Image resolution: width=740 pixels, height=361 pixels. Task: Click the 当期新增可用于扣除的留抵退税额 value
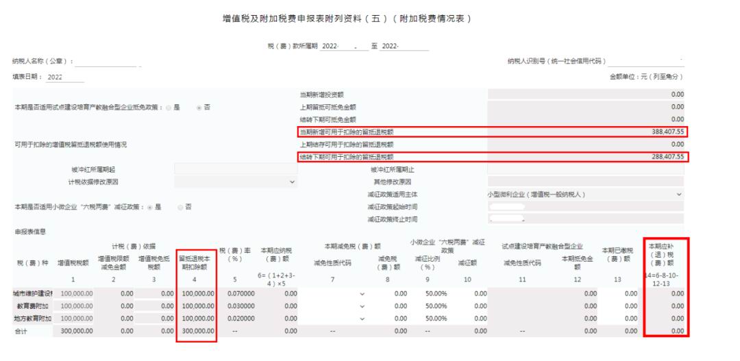tap(587, 132)
